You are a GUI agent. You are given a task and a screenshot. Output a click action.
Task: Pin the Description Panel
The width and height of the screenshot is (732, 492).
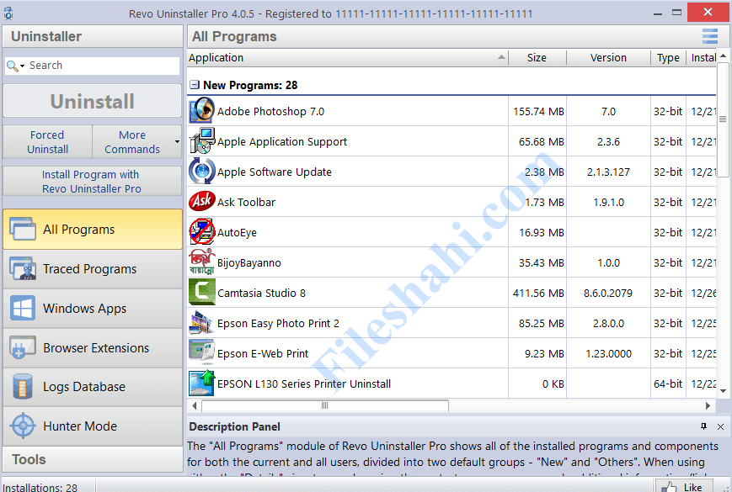pos(703,426)
